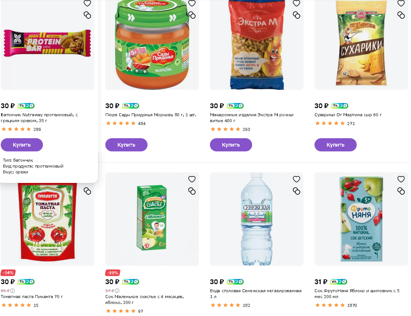Click Купить for Сады Придонья carrot puree
411x316 pixels.
tap(126, 145)
